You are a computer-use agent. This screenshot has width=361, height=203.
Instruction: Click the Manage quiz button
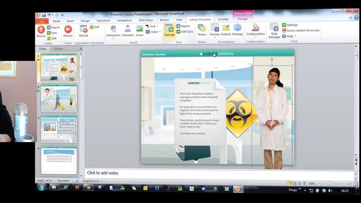(170, 31)
